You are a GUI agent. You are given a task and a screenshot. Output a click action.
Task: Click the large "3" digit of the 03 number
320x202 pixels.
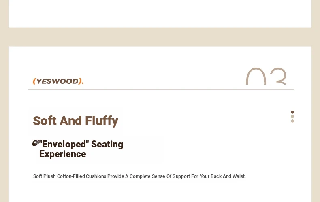pyautogui.click(x=278, y=76)
